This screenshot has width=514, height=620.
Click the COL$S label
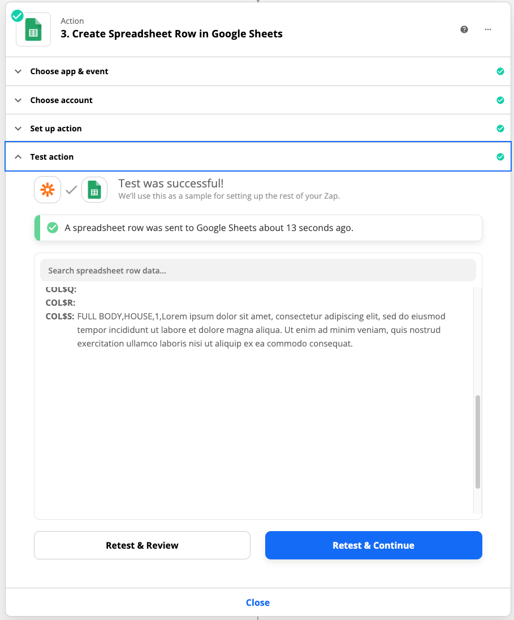(60, 317)
